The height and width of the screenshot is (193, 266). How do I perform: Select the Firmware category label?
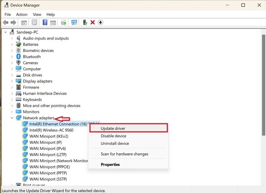[31, 87]
